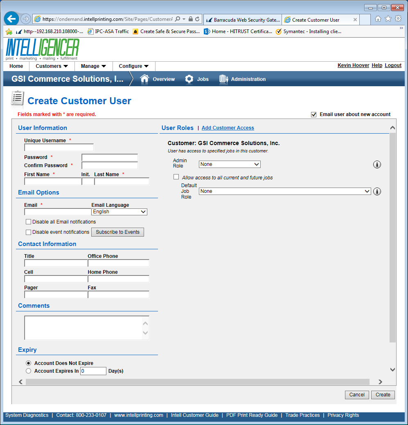Select Account Expires In radio button
408x425 pixels.
(x=28, y=371)
